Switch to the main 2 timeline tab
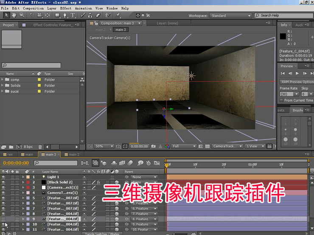 (x=74, y=155)
